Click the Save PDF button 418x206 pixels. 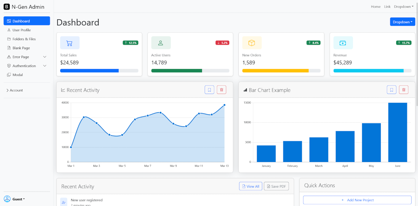[276, 186]
